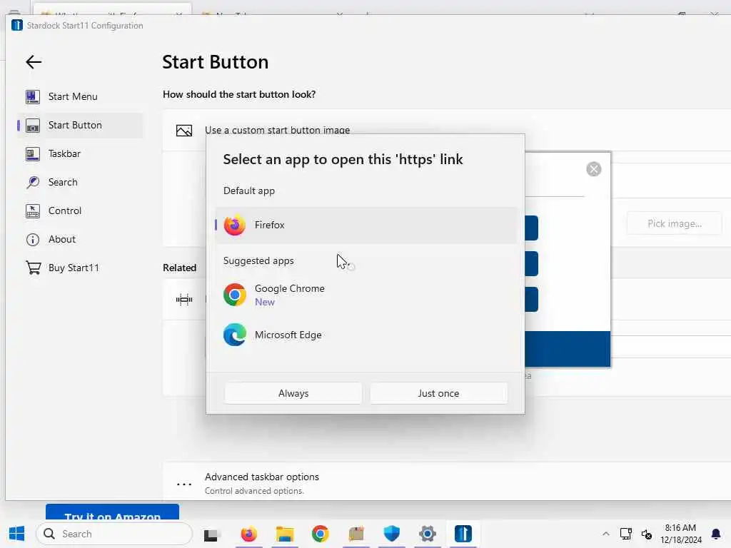Close the popup with round X button
Viewport: 731px width, 548px height.
click(593, 169)
